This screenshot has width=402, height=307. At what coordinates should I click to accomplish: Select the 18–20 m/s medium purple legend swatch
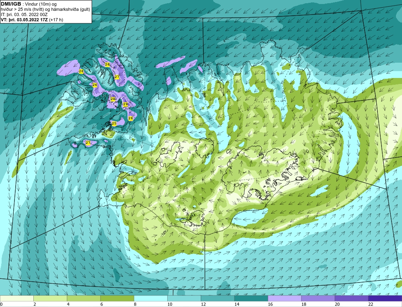318,299
